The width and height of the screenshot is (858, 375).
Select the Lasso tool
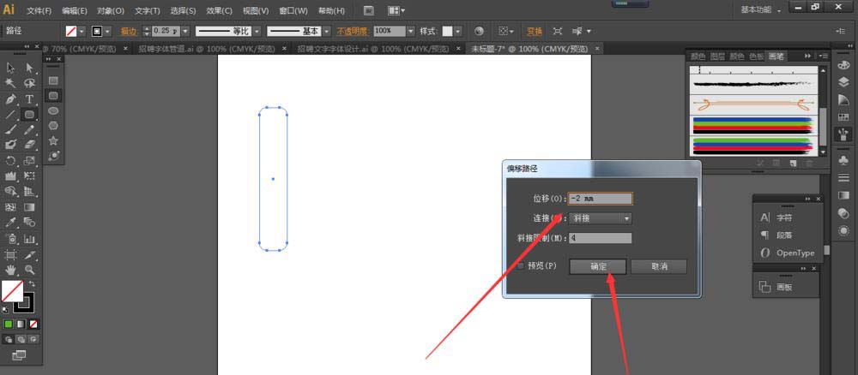point(29,83)
